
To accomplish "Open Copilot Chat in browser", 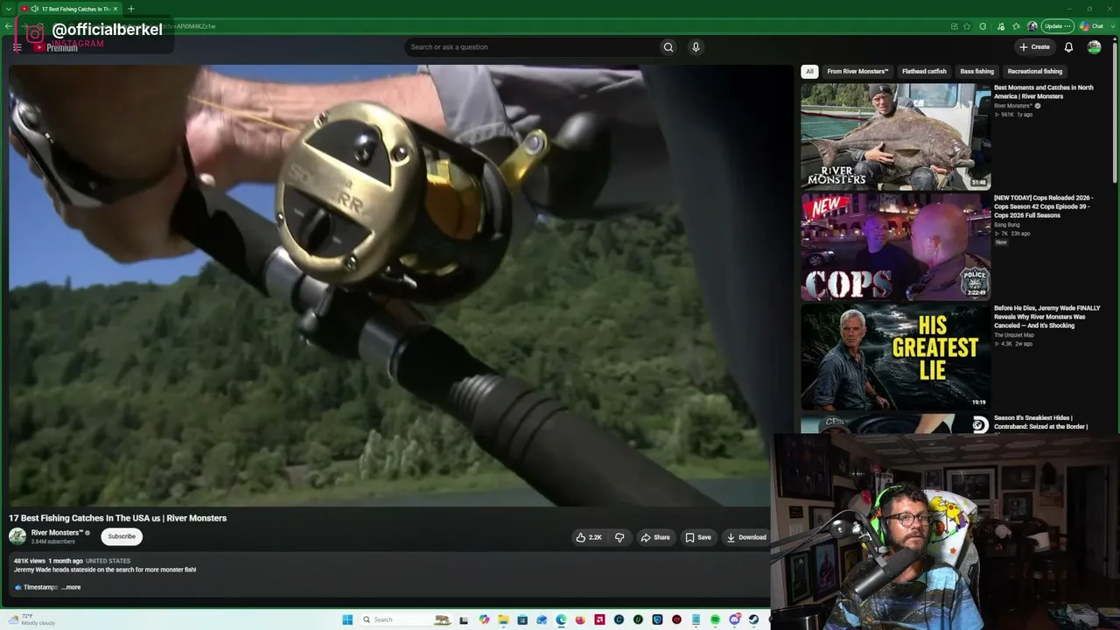I will (1092, 26).
